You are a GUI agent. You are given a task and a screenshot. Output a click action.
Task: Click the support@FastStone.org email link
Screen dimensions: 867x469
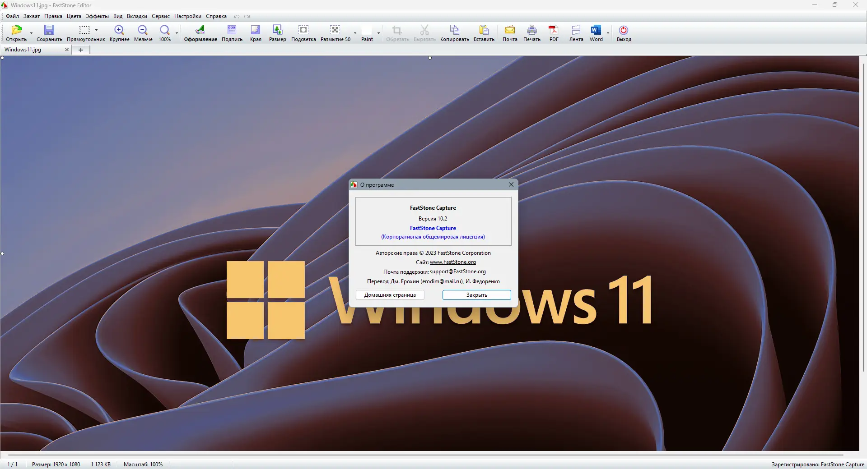[458, 271]
